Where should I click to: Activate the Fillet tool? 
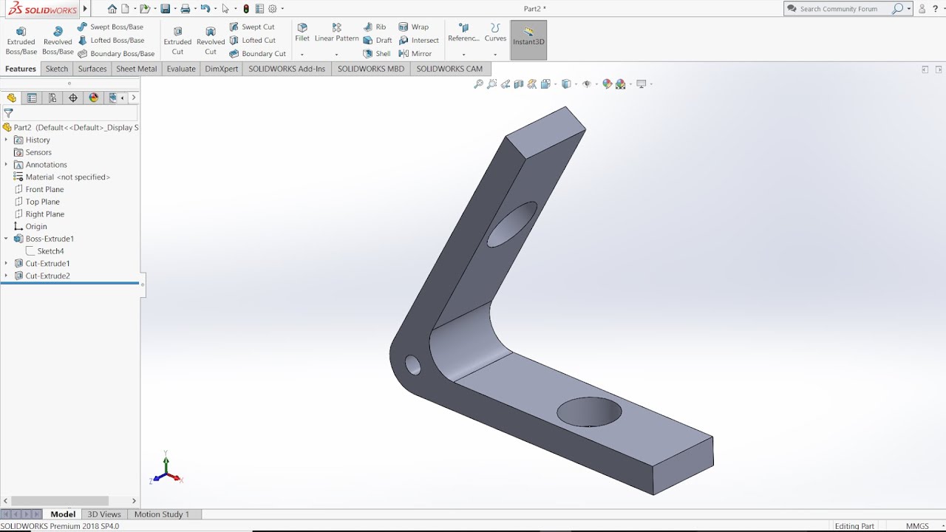tap(302, 33)
